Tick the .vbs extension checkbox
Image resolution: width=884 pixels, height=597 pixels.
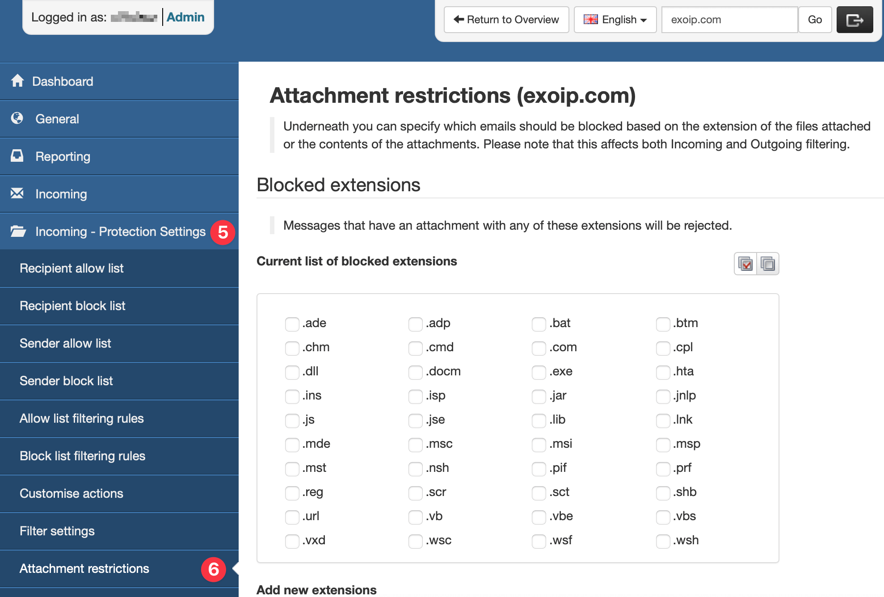coord(663,517)
